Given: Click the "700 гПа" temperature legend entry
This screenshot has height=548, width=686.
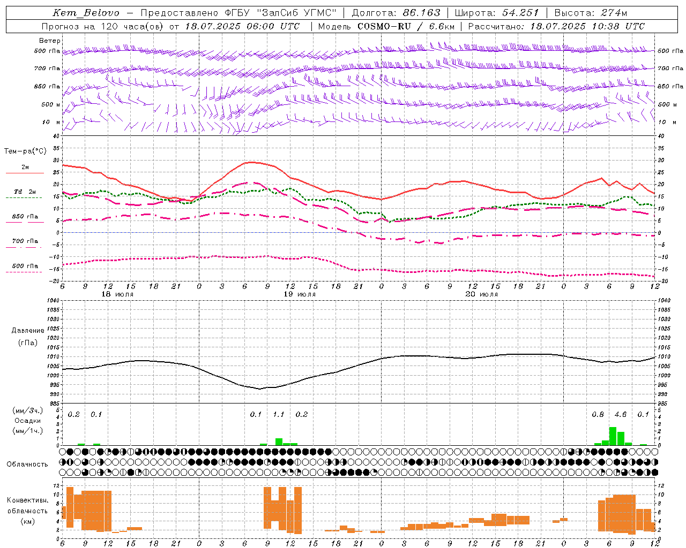Looking at the screenshot, I should point(25,241).
